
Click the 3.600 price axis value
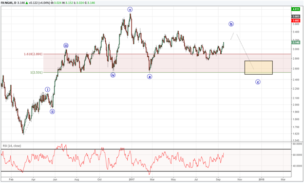[296, 24]
